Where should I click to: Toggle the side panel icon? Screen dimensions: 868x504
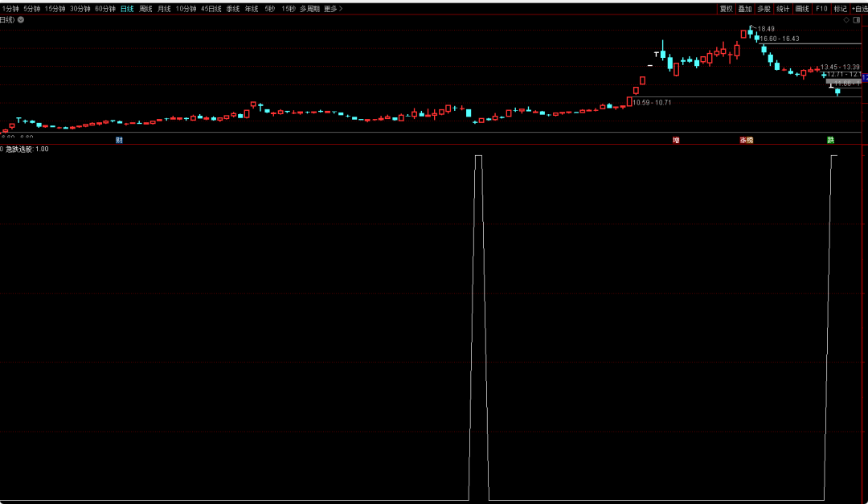coord(857,20)
